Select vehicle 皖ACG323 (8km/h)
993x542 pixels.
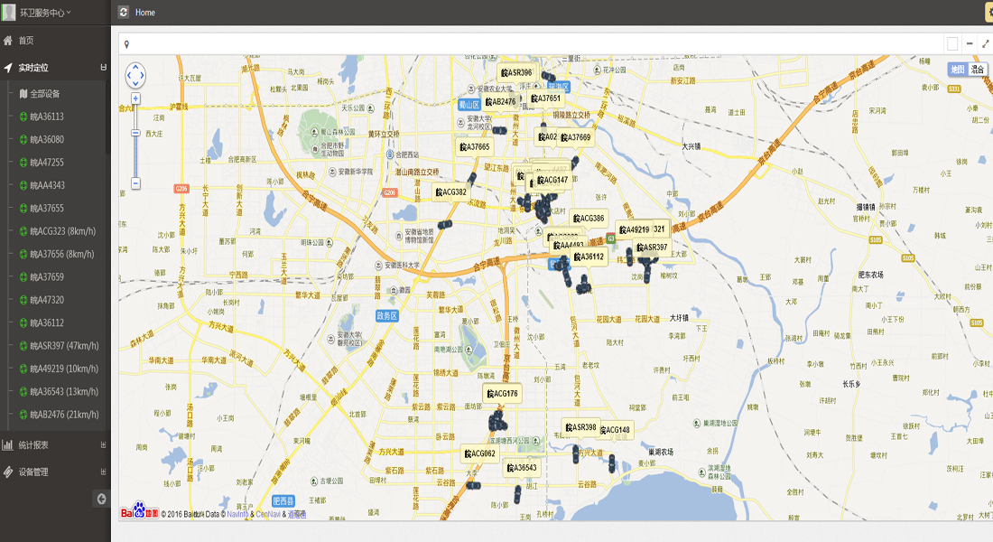62,231
